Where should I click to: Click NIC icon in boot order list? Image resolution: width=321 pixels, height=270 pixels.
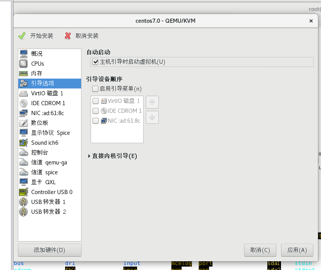(x=104, y=121)
